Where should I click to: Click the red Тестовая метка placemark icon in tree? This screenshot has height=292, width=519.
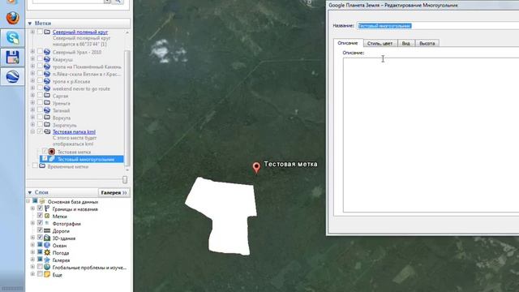point(52,152)
